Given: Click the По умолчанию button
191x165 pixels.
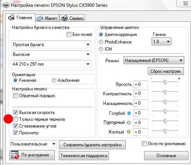Looking at the screenshot, I should point(32,155).
